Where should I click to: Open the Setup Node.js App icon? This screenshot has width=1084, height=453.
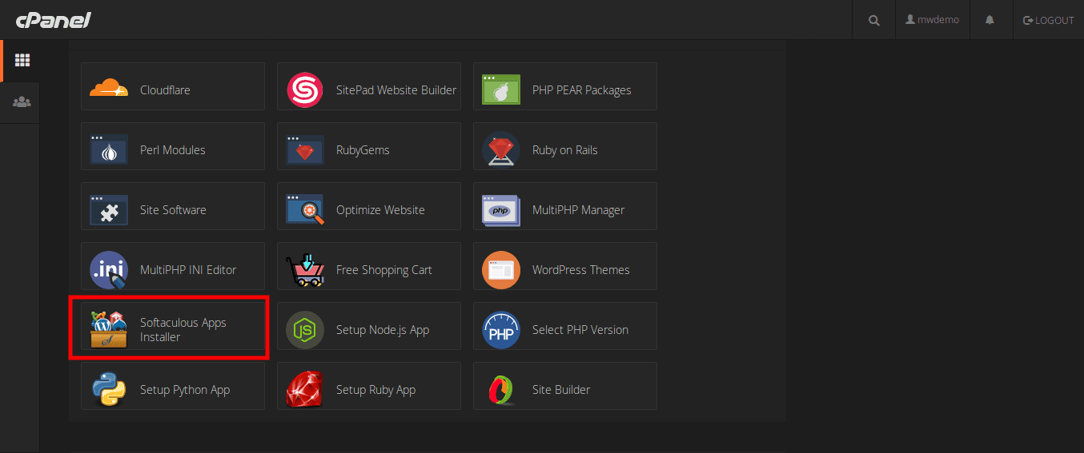coord(305,330)
